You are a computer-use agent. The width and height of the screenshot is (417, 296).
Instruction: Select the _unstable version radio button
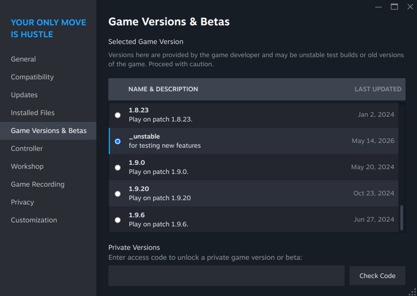[117, 141]
